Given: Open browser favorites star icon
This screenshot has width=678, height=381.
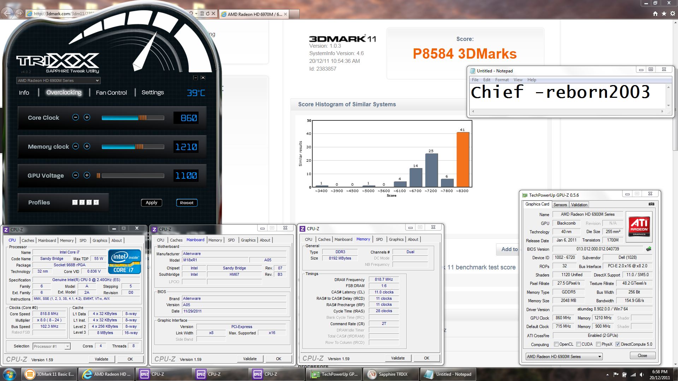Looking at the screenshot, I should pos(664,13).
